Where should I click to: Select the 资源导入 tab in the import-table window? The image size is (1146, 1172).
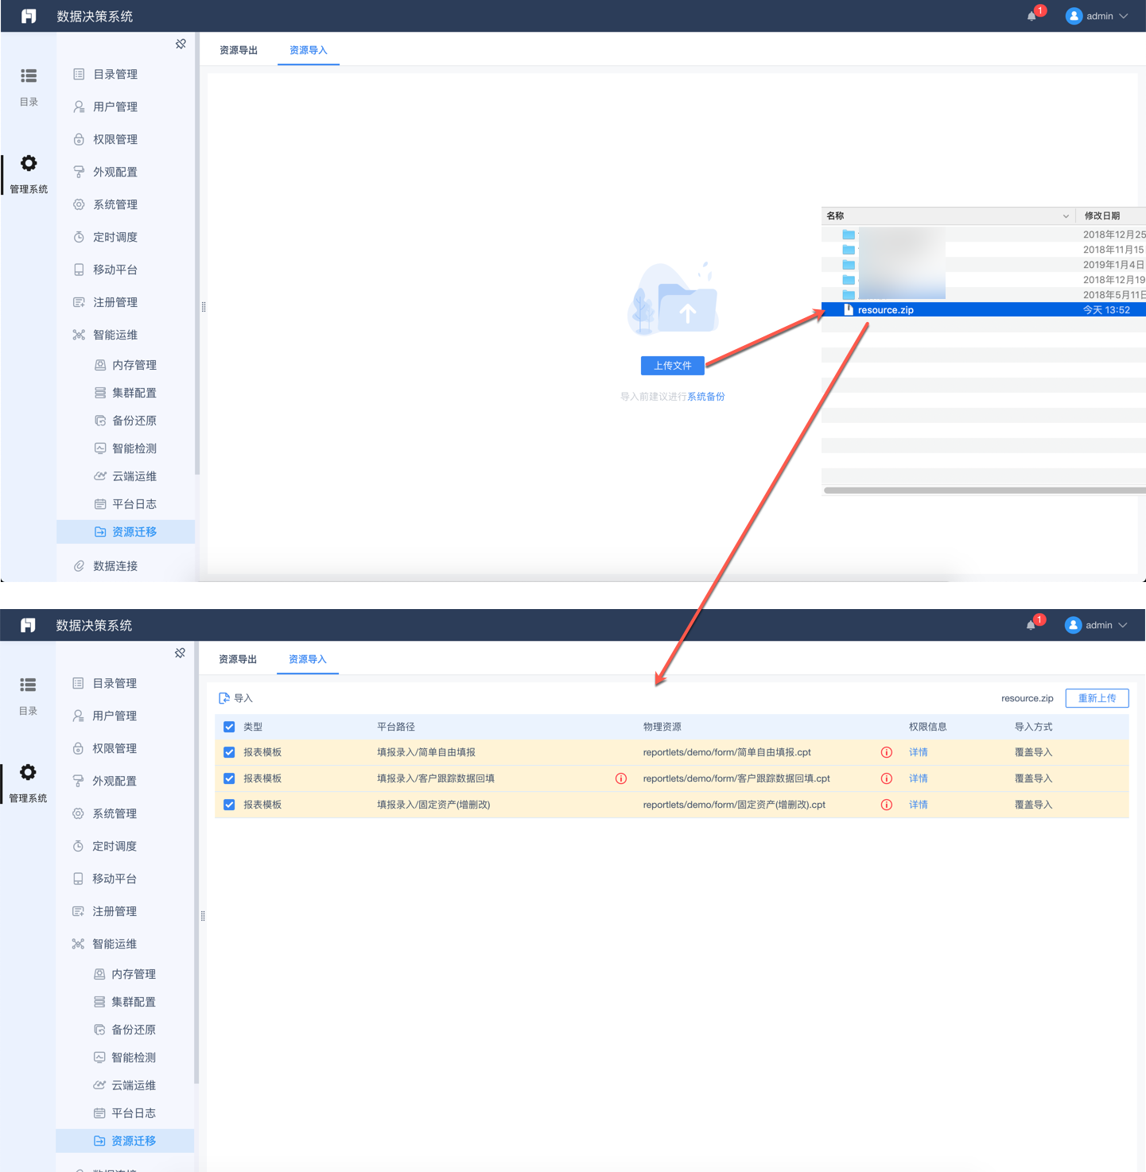(308, 659)
